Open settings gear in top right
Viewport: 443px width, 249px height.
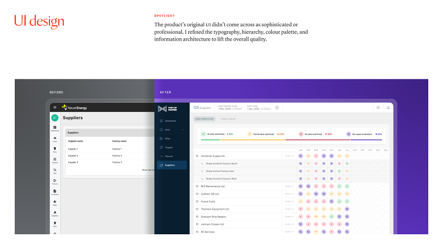(378, 107)
